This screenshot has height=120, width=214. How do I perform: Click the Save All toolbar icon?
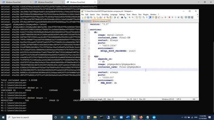point(91,17)
